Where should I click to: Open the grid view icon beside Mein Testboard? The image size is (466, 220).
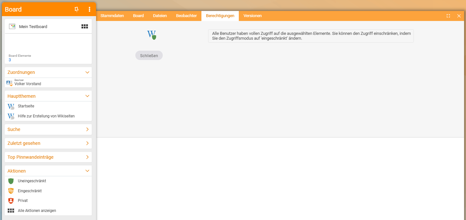(x=85, y=26)
